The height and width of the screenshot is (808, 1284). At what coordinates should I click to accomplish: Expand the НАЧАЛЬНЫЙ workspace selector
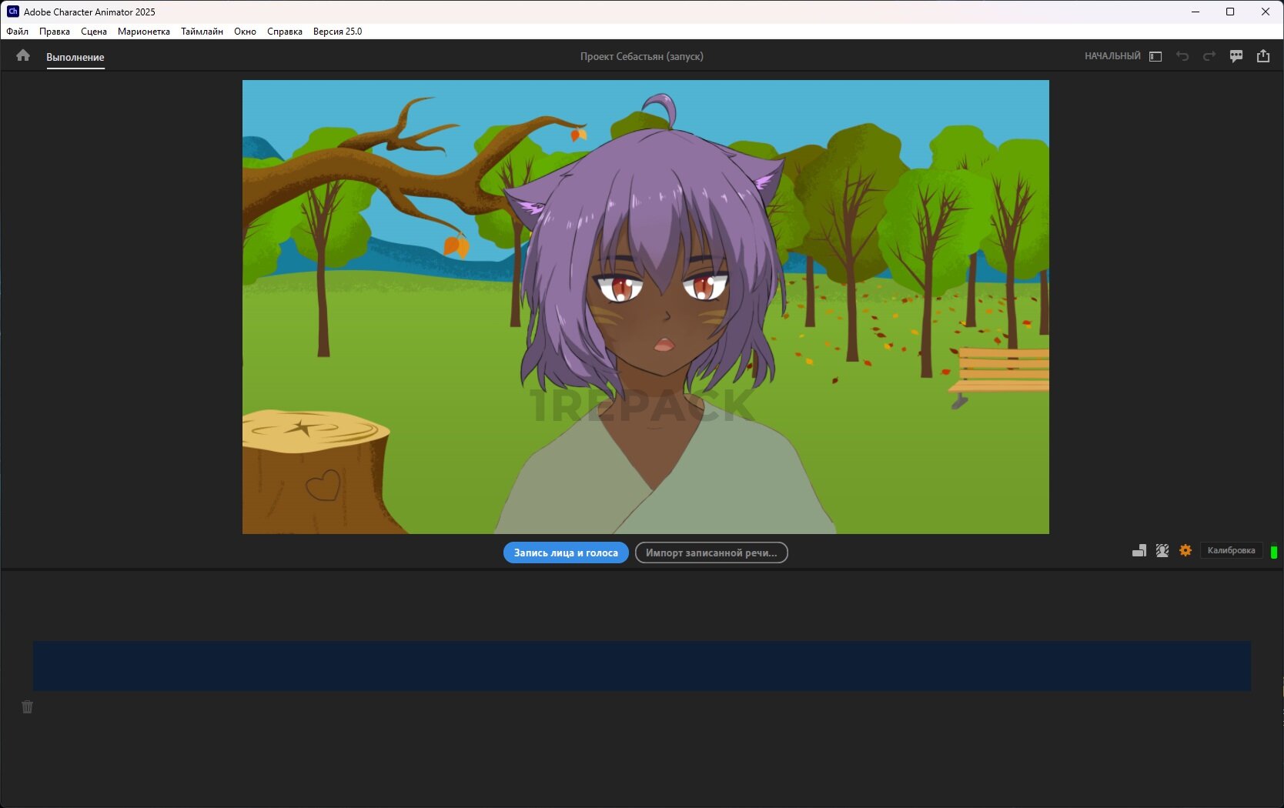click(x=1112, y=56)
